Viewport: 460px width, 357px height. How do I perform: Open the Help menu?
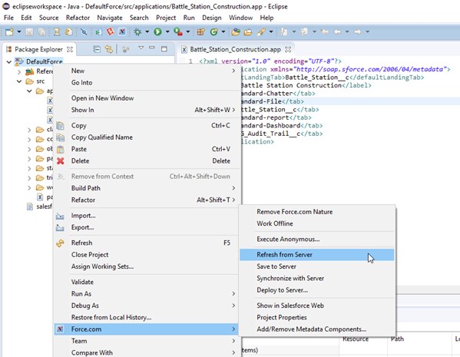coord(266,18)
